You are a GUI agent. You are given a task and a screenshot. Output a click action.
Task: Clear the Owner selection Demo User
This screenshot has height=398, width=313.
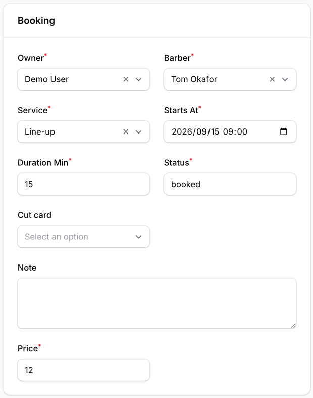pos(126,79)
